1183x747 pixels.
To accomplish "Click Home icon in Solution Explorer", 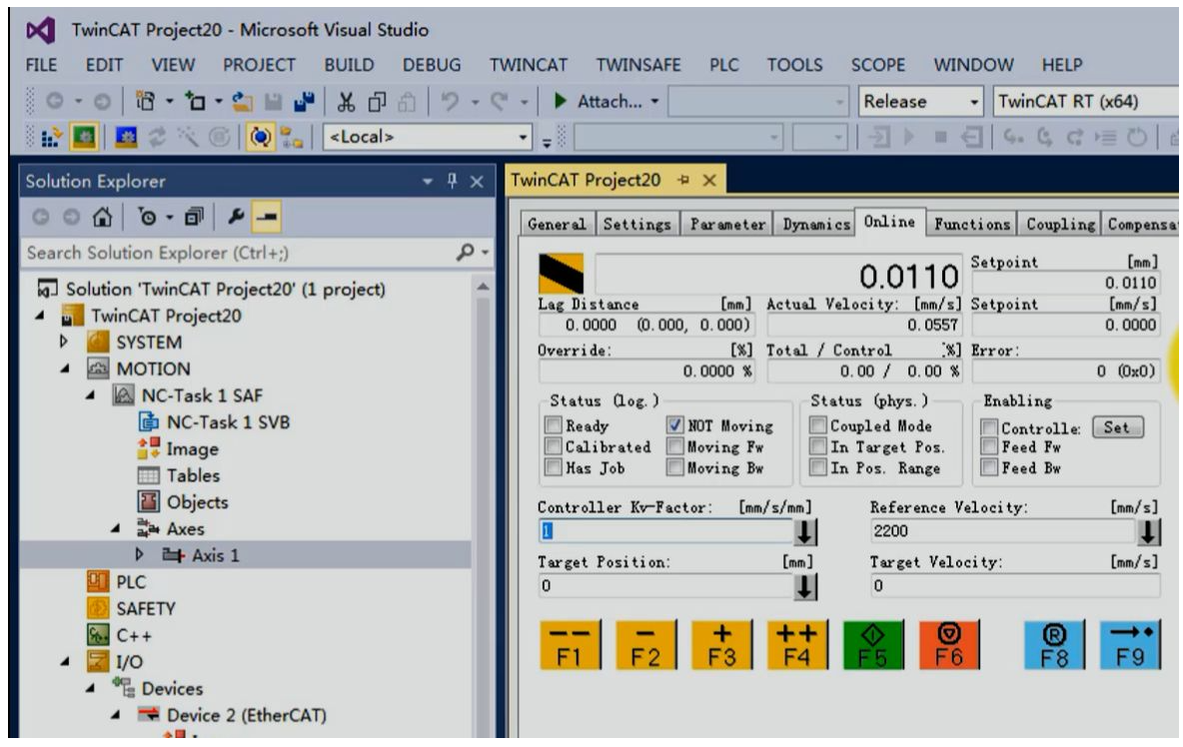I will (x=102, y=217).
